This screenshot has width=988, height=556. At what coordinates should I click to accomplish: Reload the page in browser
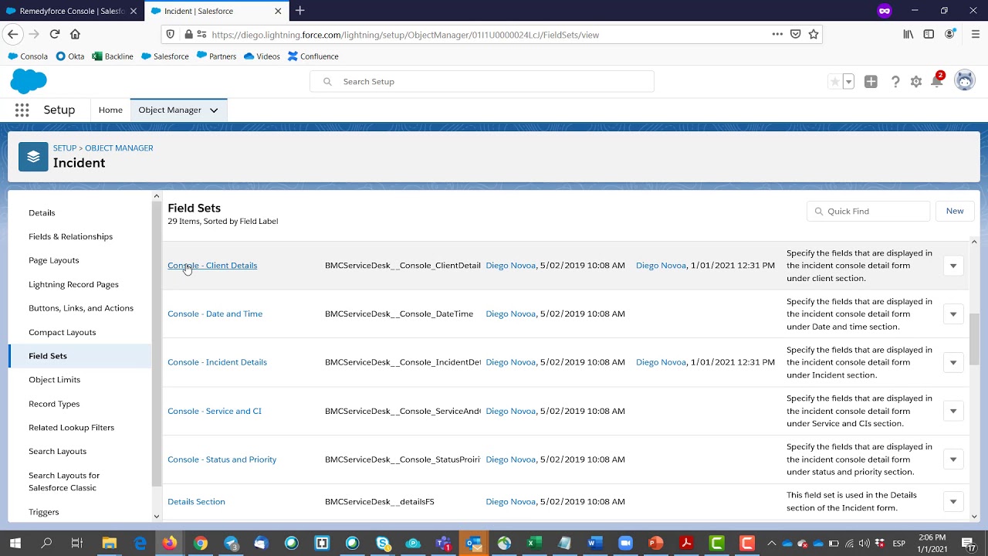pyautogui.click(x=54, y=34)
